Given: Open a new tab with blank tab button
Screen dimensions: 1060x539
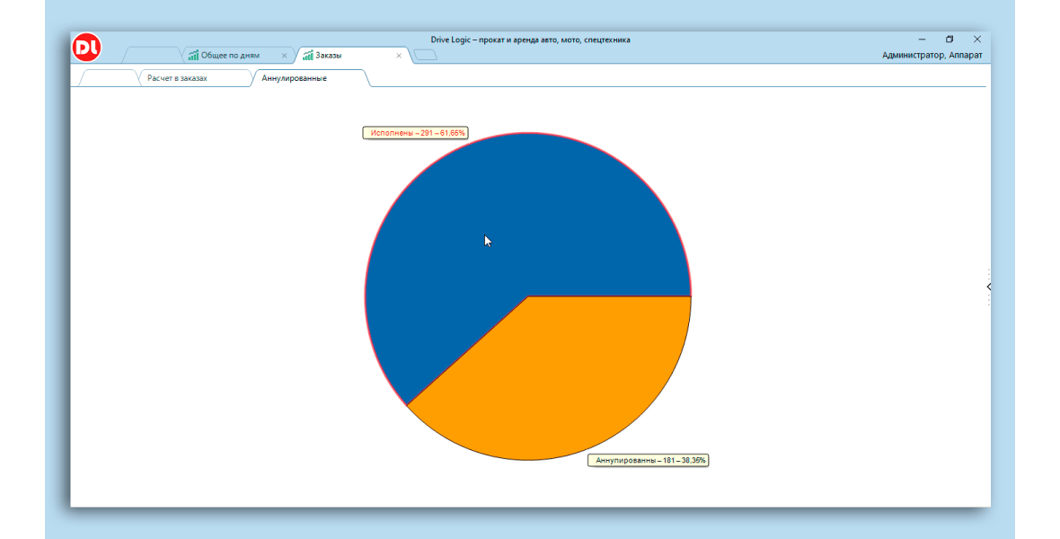Looking at the screenshot, I should click(426, 56).
